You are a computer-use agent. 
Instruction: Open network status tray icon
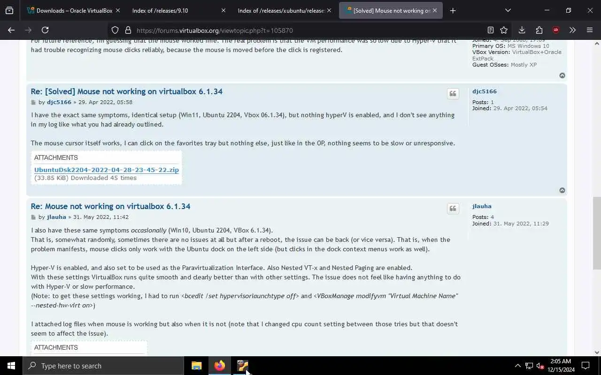[x=529, y=366]
